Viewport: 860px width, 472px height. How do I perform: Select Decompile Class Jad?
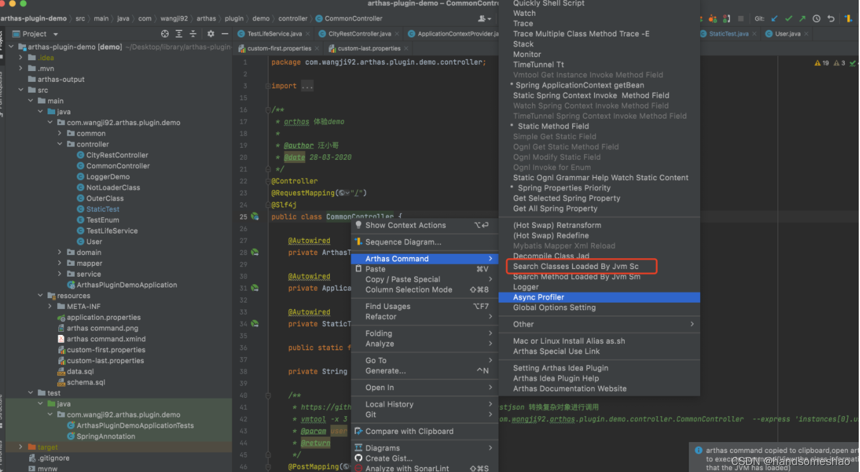(599, 256)
